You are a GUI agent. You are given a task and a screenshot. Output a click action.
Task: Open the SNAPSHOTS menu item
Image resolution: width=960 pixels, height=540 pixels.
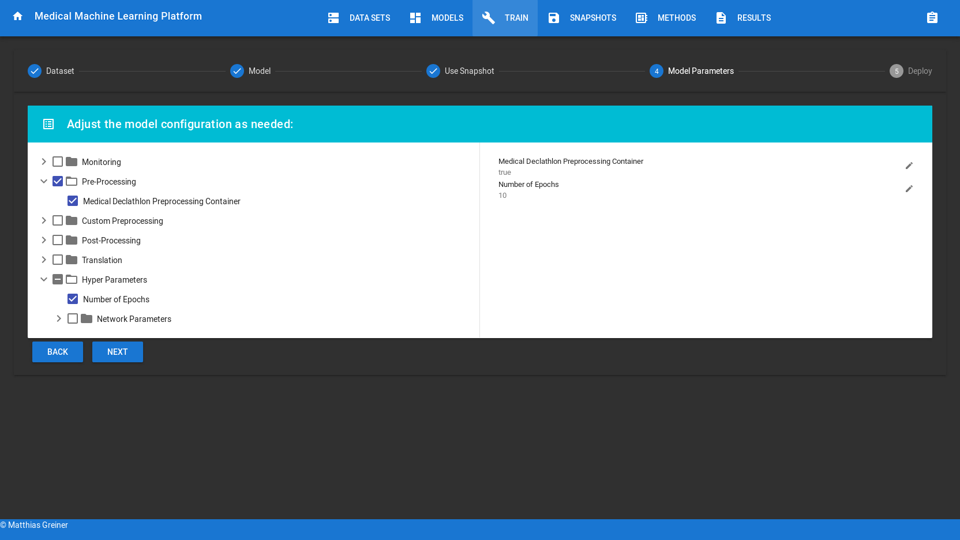tap(582, 18)
